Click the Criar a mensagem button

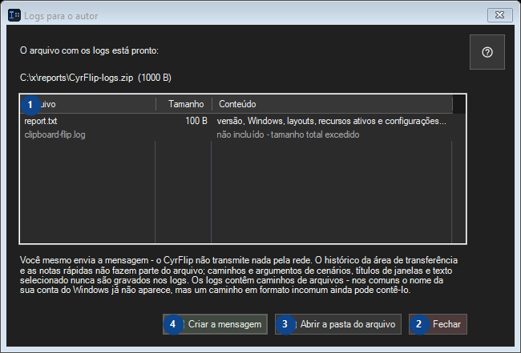[215, 324]
